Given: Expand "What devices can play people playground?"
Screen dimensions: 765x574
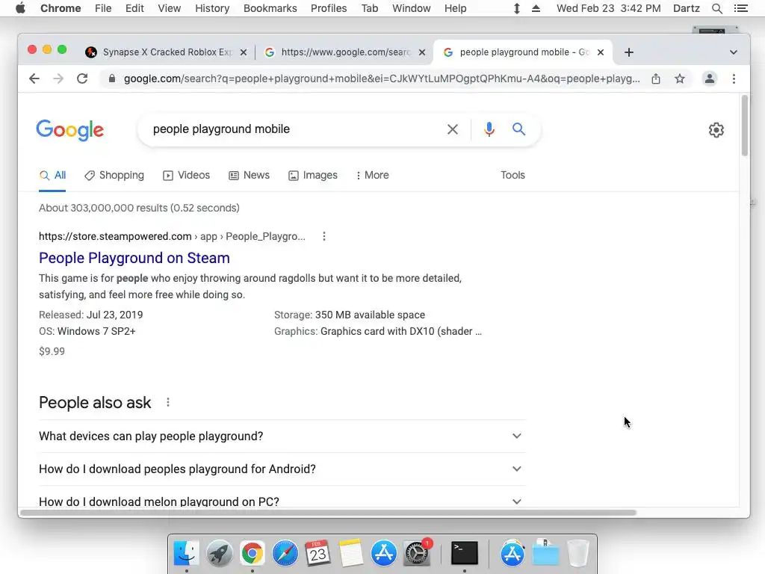Looking at the screenshot, I should tap(282, 436).
